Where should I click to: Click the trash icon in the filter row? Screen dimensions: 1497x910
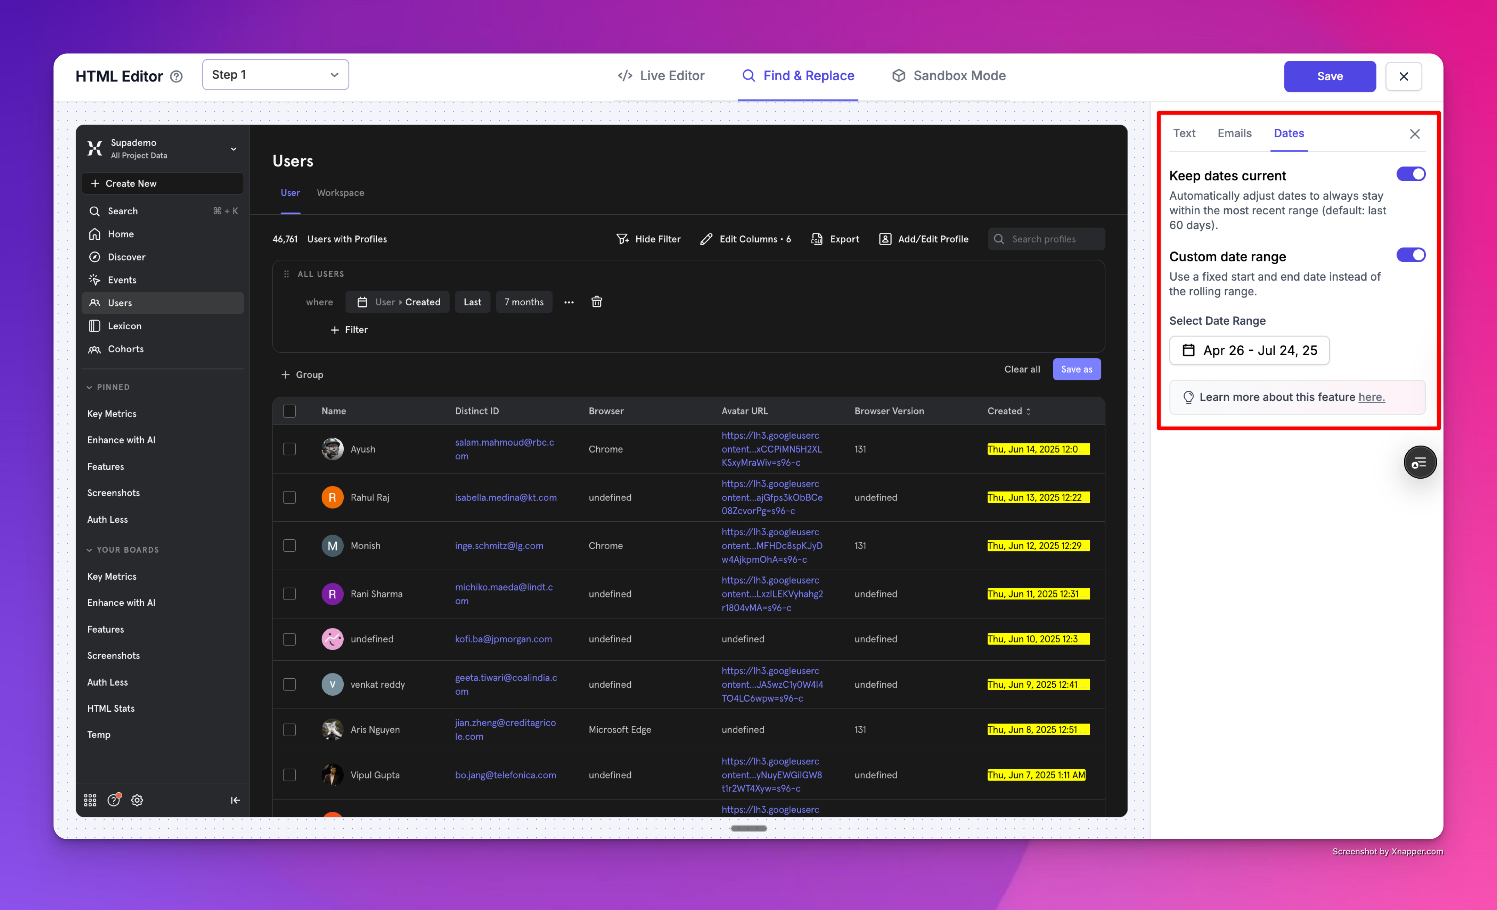click(x=597, y=302)
